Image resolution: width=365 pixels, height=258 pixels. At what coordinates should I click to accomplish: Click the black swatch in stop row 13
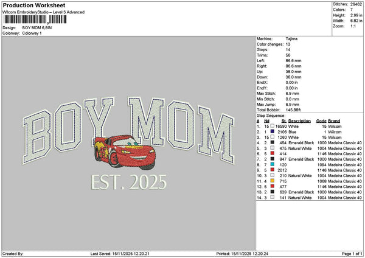273,192
